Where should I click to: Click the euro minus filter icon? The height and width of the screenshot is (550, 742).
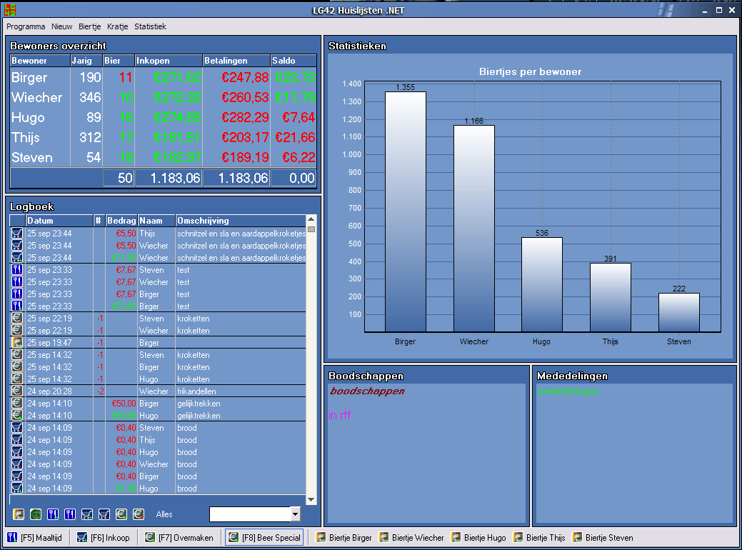point(138,514)
